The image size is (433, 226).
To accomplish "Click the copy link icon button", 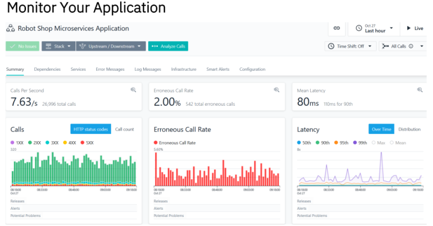I will click(x=337, y=28).
